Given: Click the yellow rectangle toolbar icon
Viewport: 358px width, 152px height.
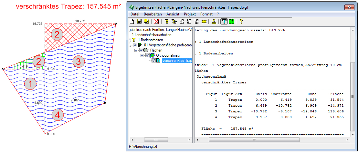Looking at the screenshot, I should [x=204, y=22].
